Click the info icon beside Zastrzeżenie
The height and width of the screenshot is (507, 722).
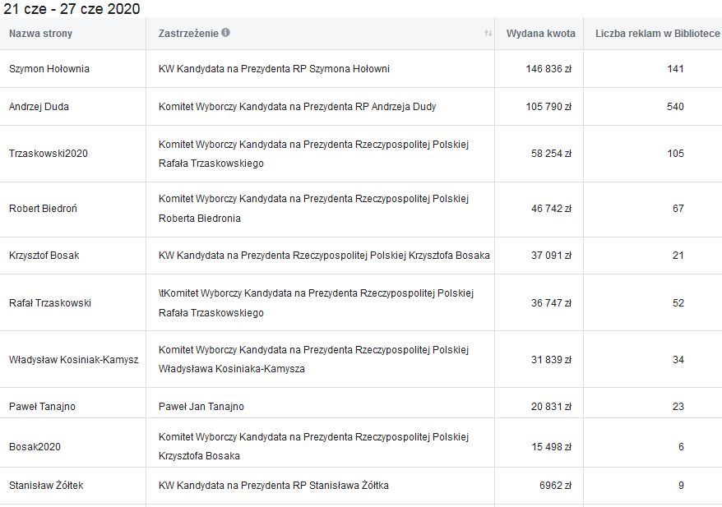coord(225,34)
